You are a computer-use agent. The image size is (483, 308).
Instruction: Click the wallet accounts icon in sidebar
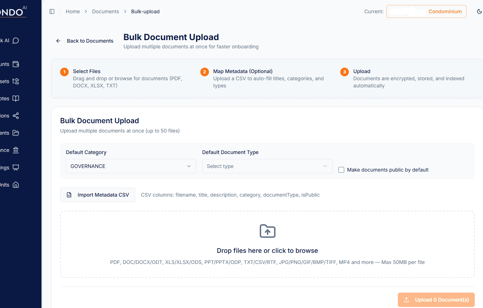[x=15, y=64]
